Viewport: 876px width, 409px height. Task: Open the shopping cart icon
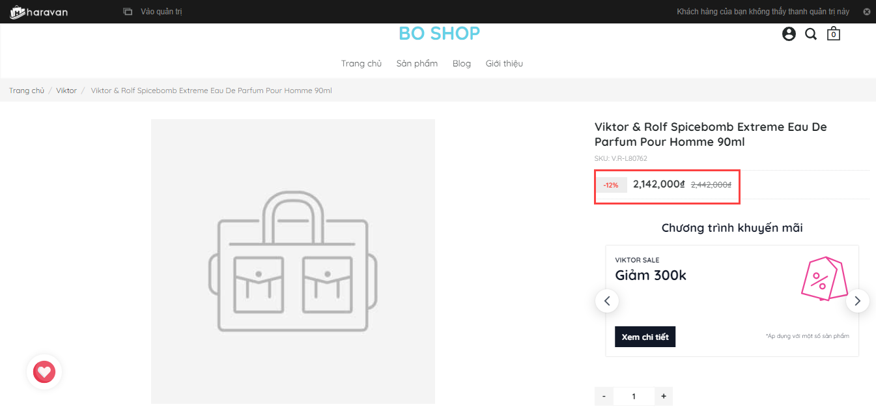tap(833, 34)
